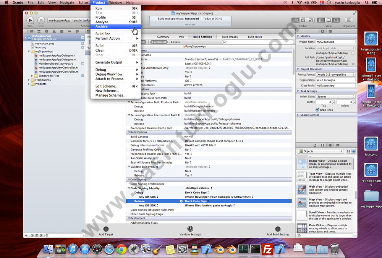Open the Issue navigator warning icon
The image size is (382, 258).
coord(54,31)
